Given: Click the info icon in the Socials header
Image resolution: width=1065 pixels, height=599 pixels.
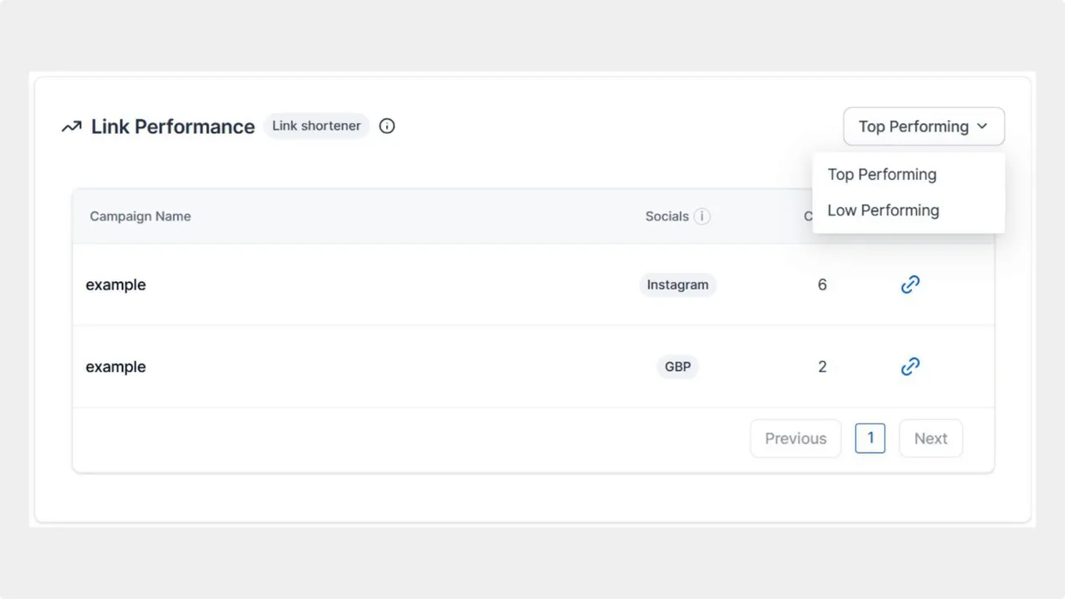Looking at the screenshot, I should [701, 215].
